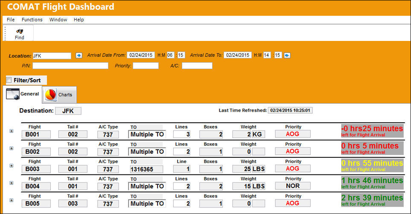Click Tail # 003 for flight B005
The width and height of the screenshot is (411, 214).
click(73, 203)
